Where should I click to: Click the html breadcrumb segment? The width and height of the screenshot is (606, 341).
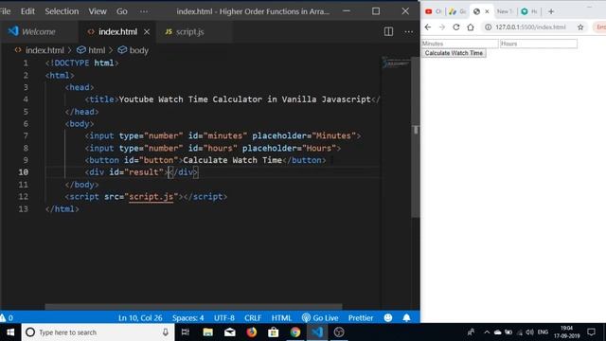(97, 50)
